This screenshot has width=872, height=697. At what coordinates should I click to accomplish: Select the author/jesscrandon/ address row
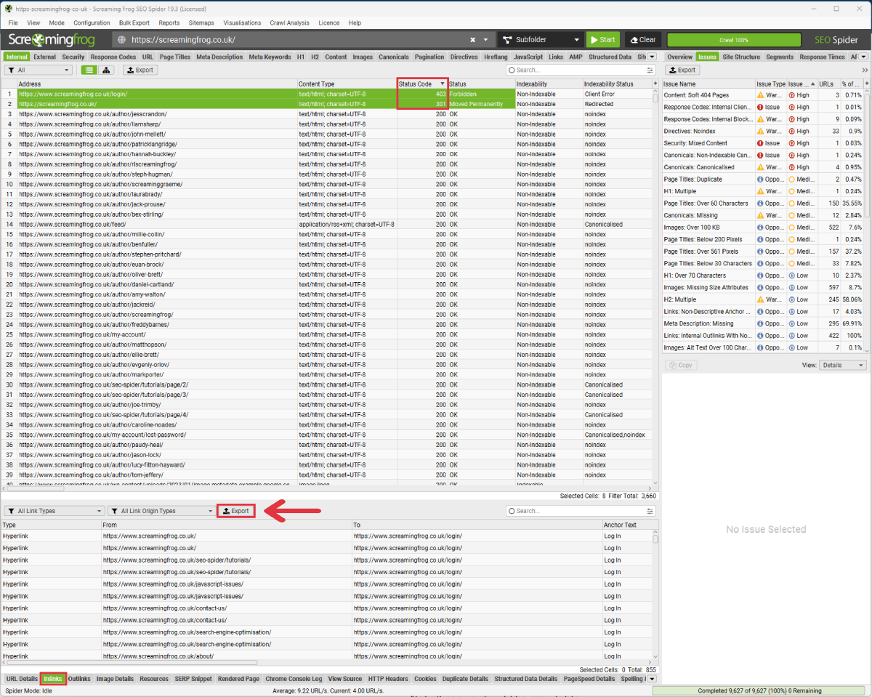point(329,114)
